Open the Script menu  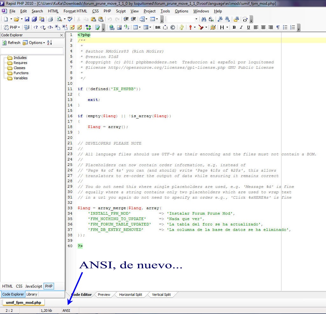pyautogui.click(x=121, y=11)
